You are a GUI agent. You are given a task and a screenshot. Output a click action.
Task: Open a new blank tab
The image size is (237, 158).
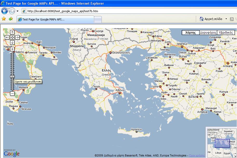click(98, 20)
